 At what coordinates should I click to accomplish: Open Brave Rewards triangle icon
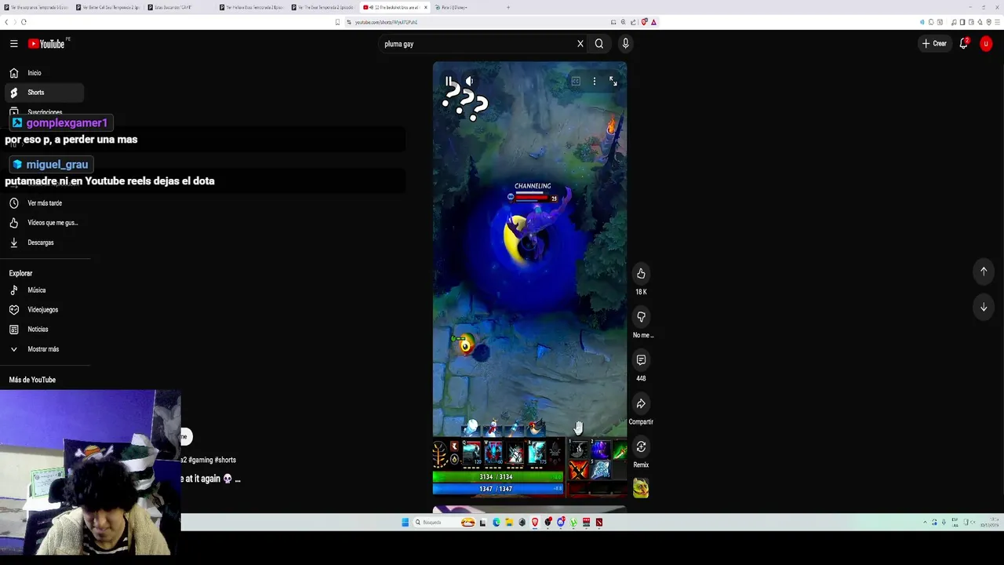click(653, 22)
